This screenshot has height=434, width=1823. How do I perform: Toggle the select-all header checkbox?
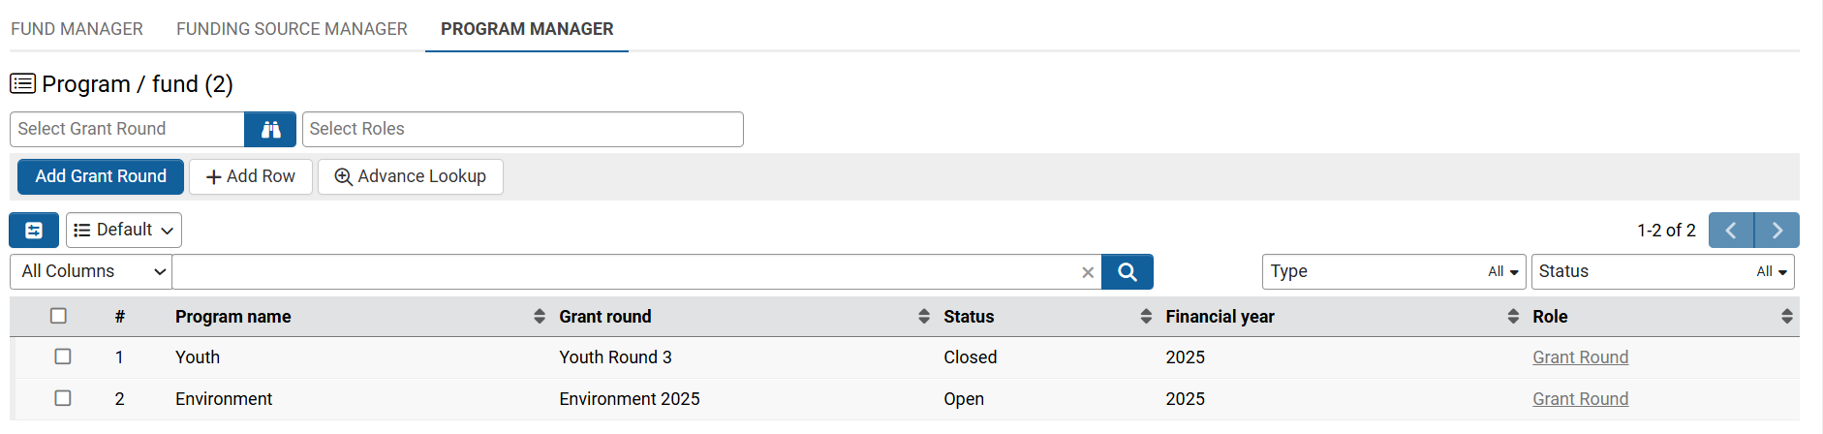[x=59, y=316]
